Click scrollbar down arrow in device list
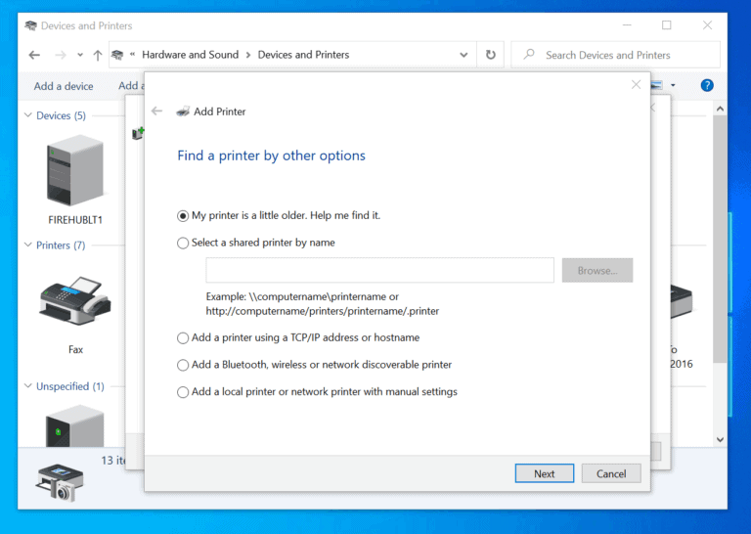The height and width of the screenshot is (534, 751). pos(720,440)
